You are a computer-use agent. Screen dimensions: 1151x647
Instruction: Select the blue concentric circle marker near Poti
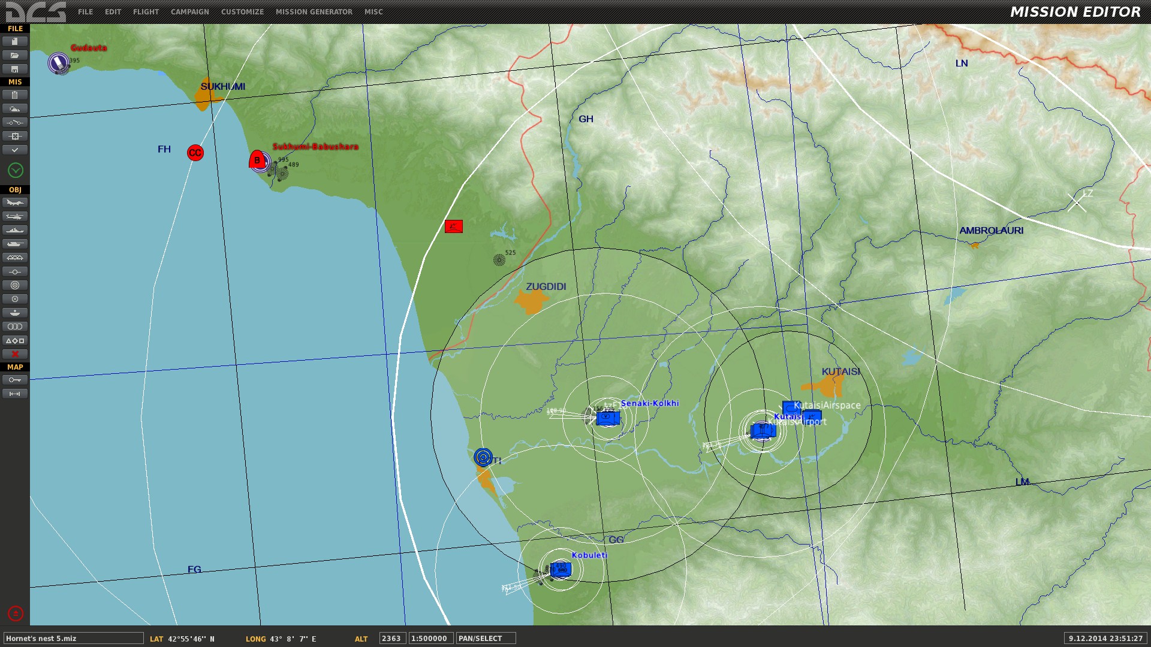tap(483, 457)
